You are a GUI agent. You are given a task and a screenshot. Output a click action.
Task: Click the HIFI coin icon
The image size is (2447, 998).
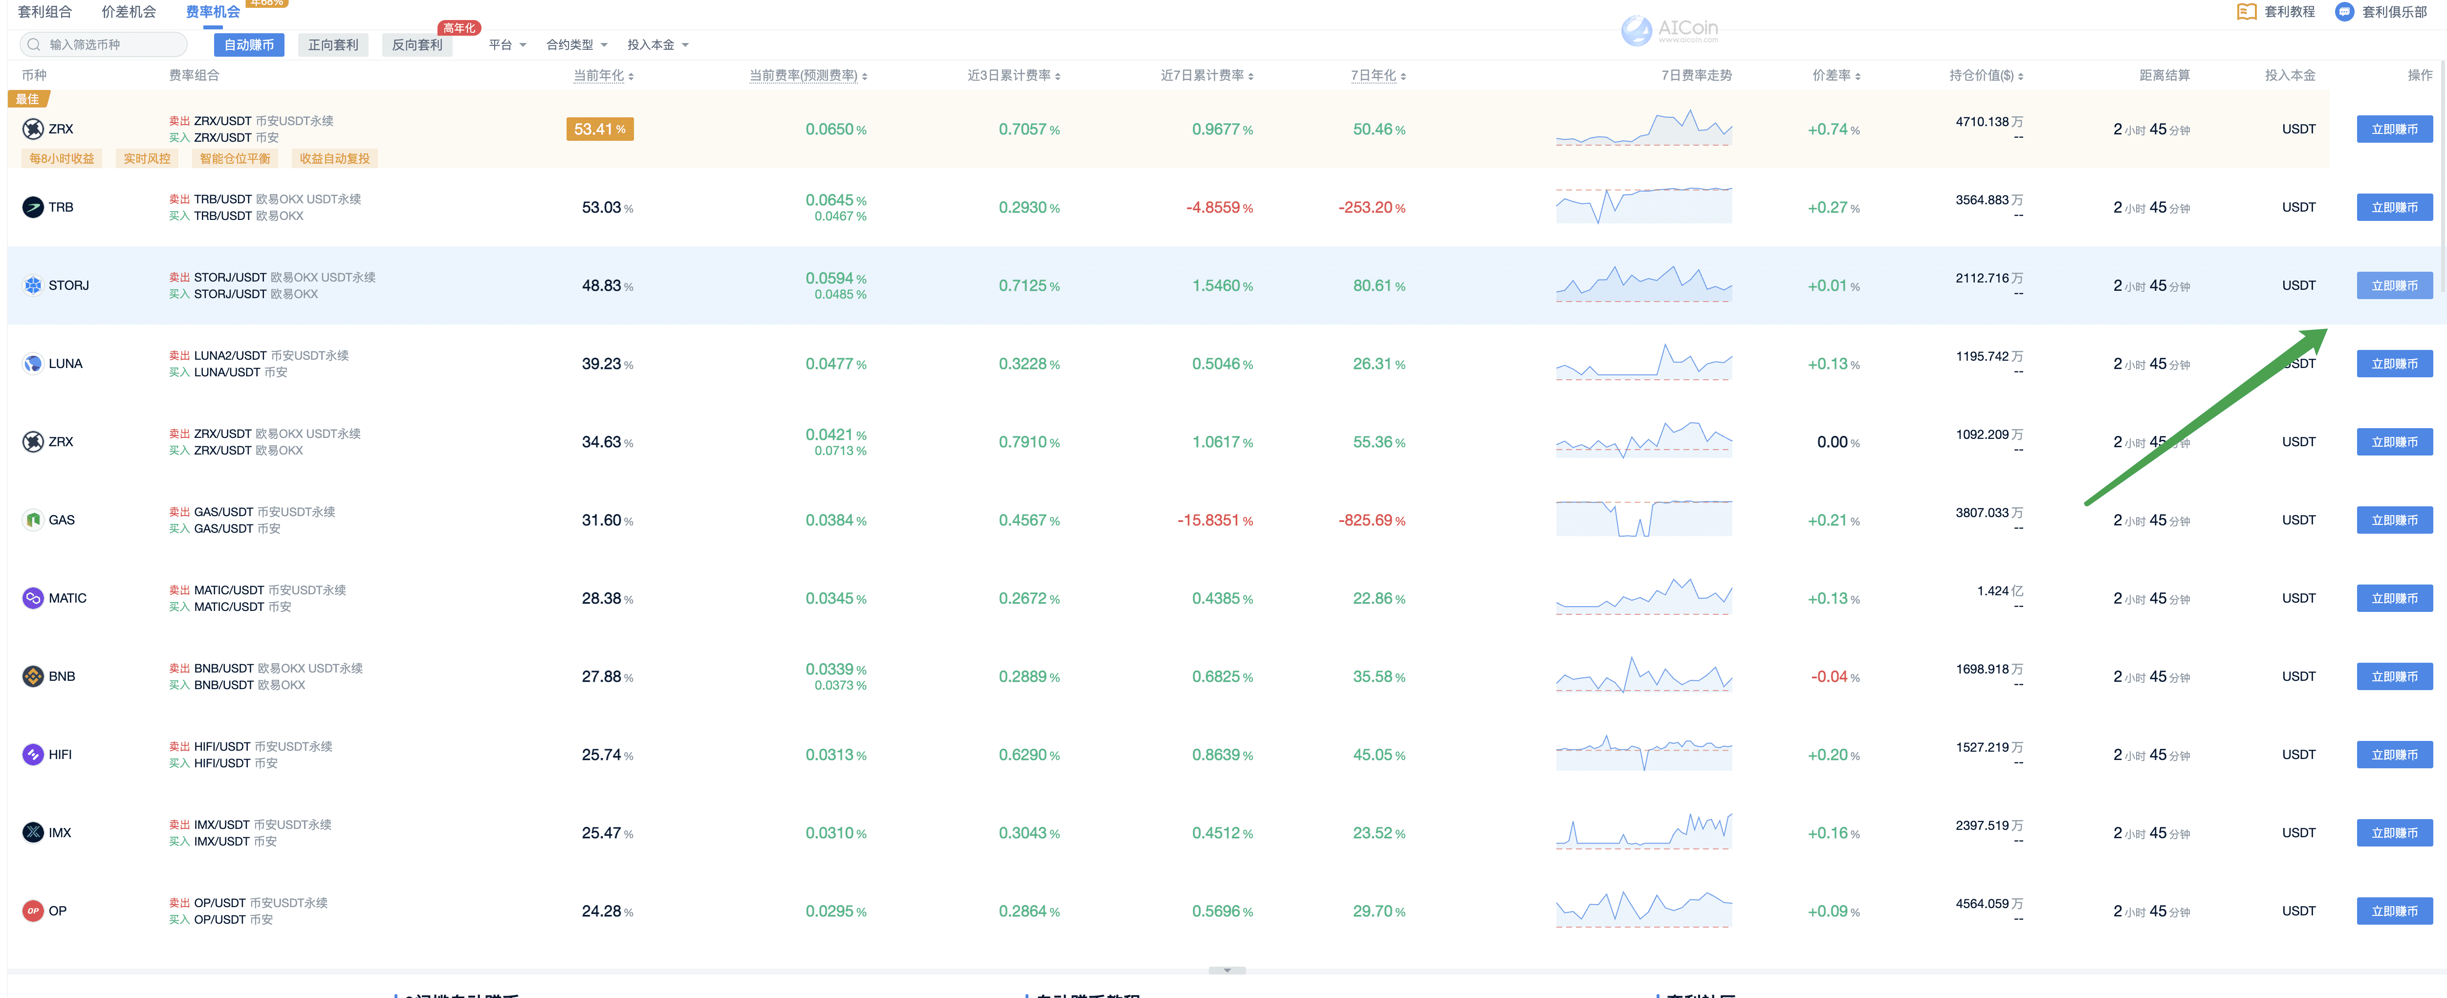pos(33,754)
